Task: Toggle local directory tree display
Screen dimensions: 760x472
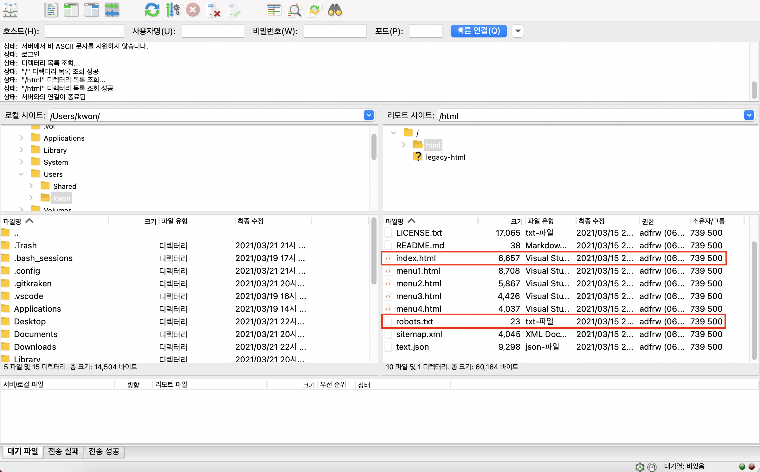Action: click(71, 10)
